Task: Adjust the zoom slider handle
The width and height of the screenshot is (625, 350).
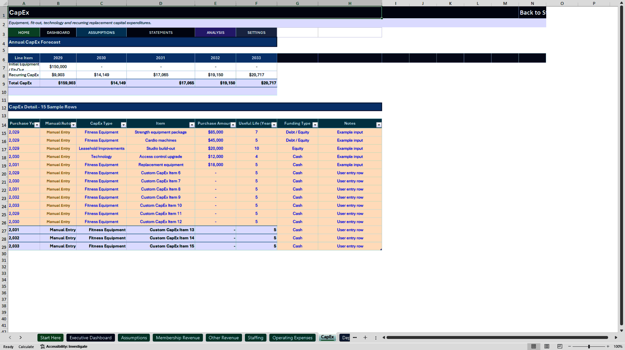Action: coord(589,346)
